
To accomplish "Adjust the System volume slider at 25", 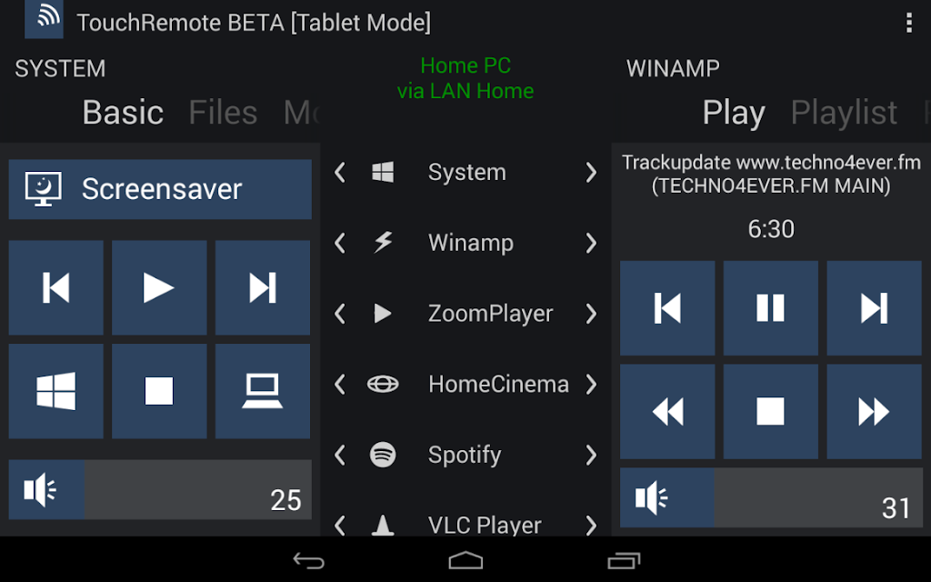I will point(197,489).
